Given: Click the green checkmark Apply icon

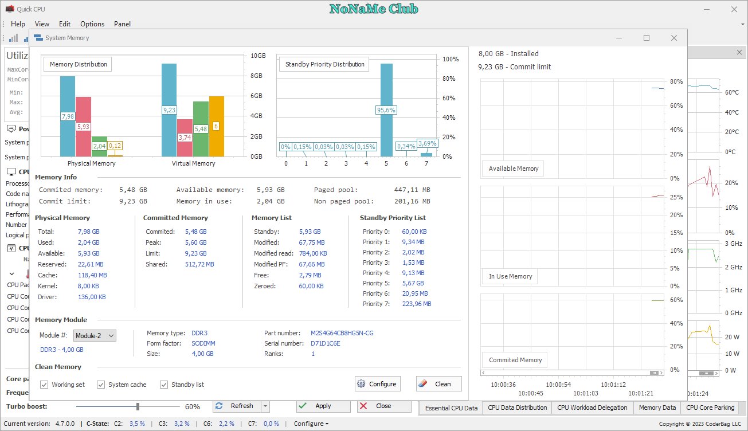Looking at the screenshot, I should pyautogui.click(x=303, y=406).
